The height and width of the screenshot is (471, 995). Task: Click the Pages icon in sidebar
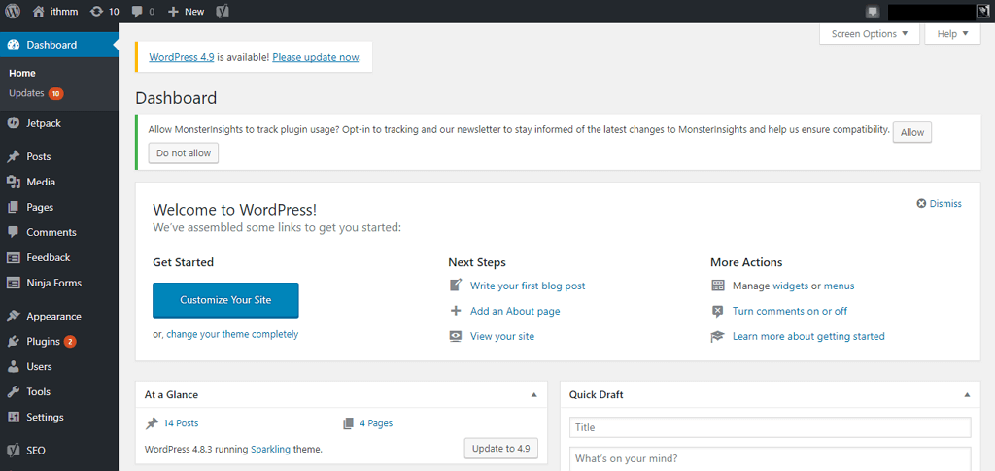tap(14, 207)
